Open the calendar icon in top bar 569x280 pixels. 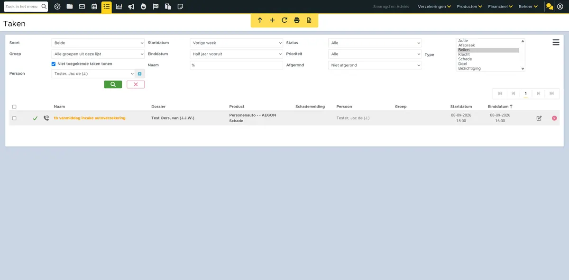94,7
